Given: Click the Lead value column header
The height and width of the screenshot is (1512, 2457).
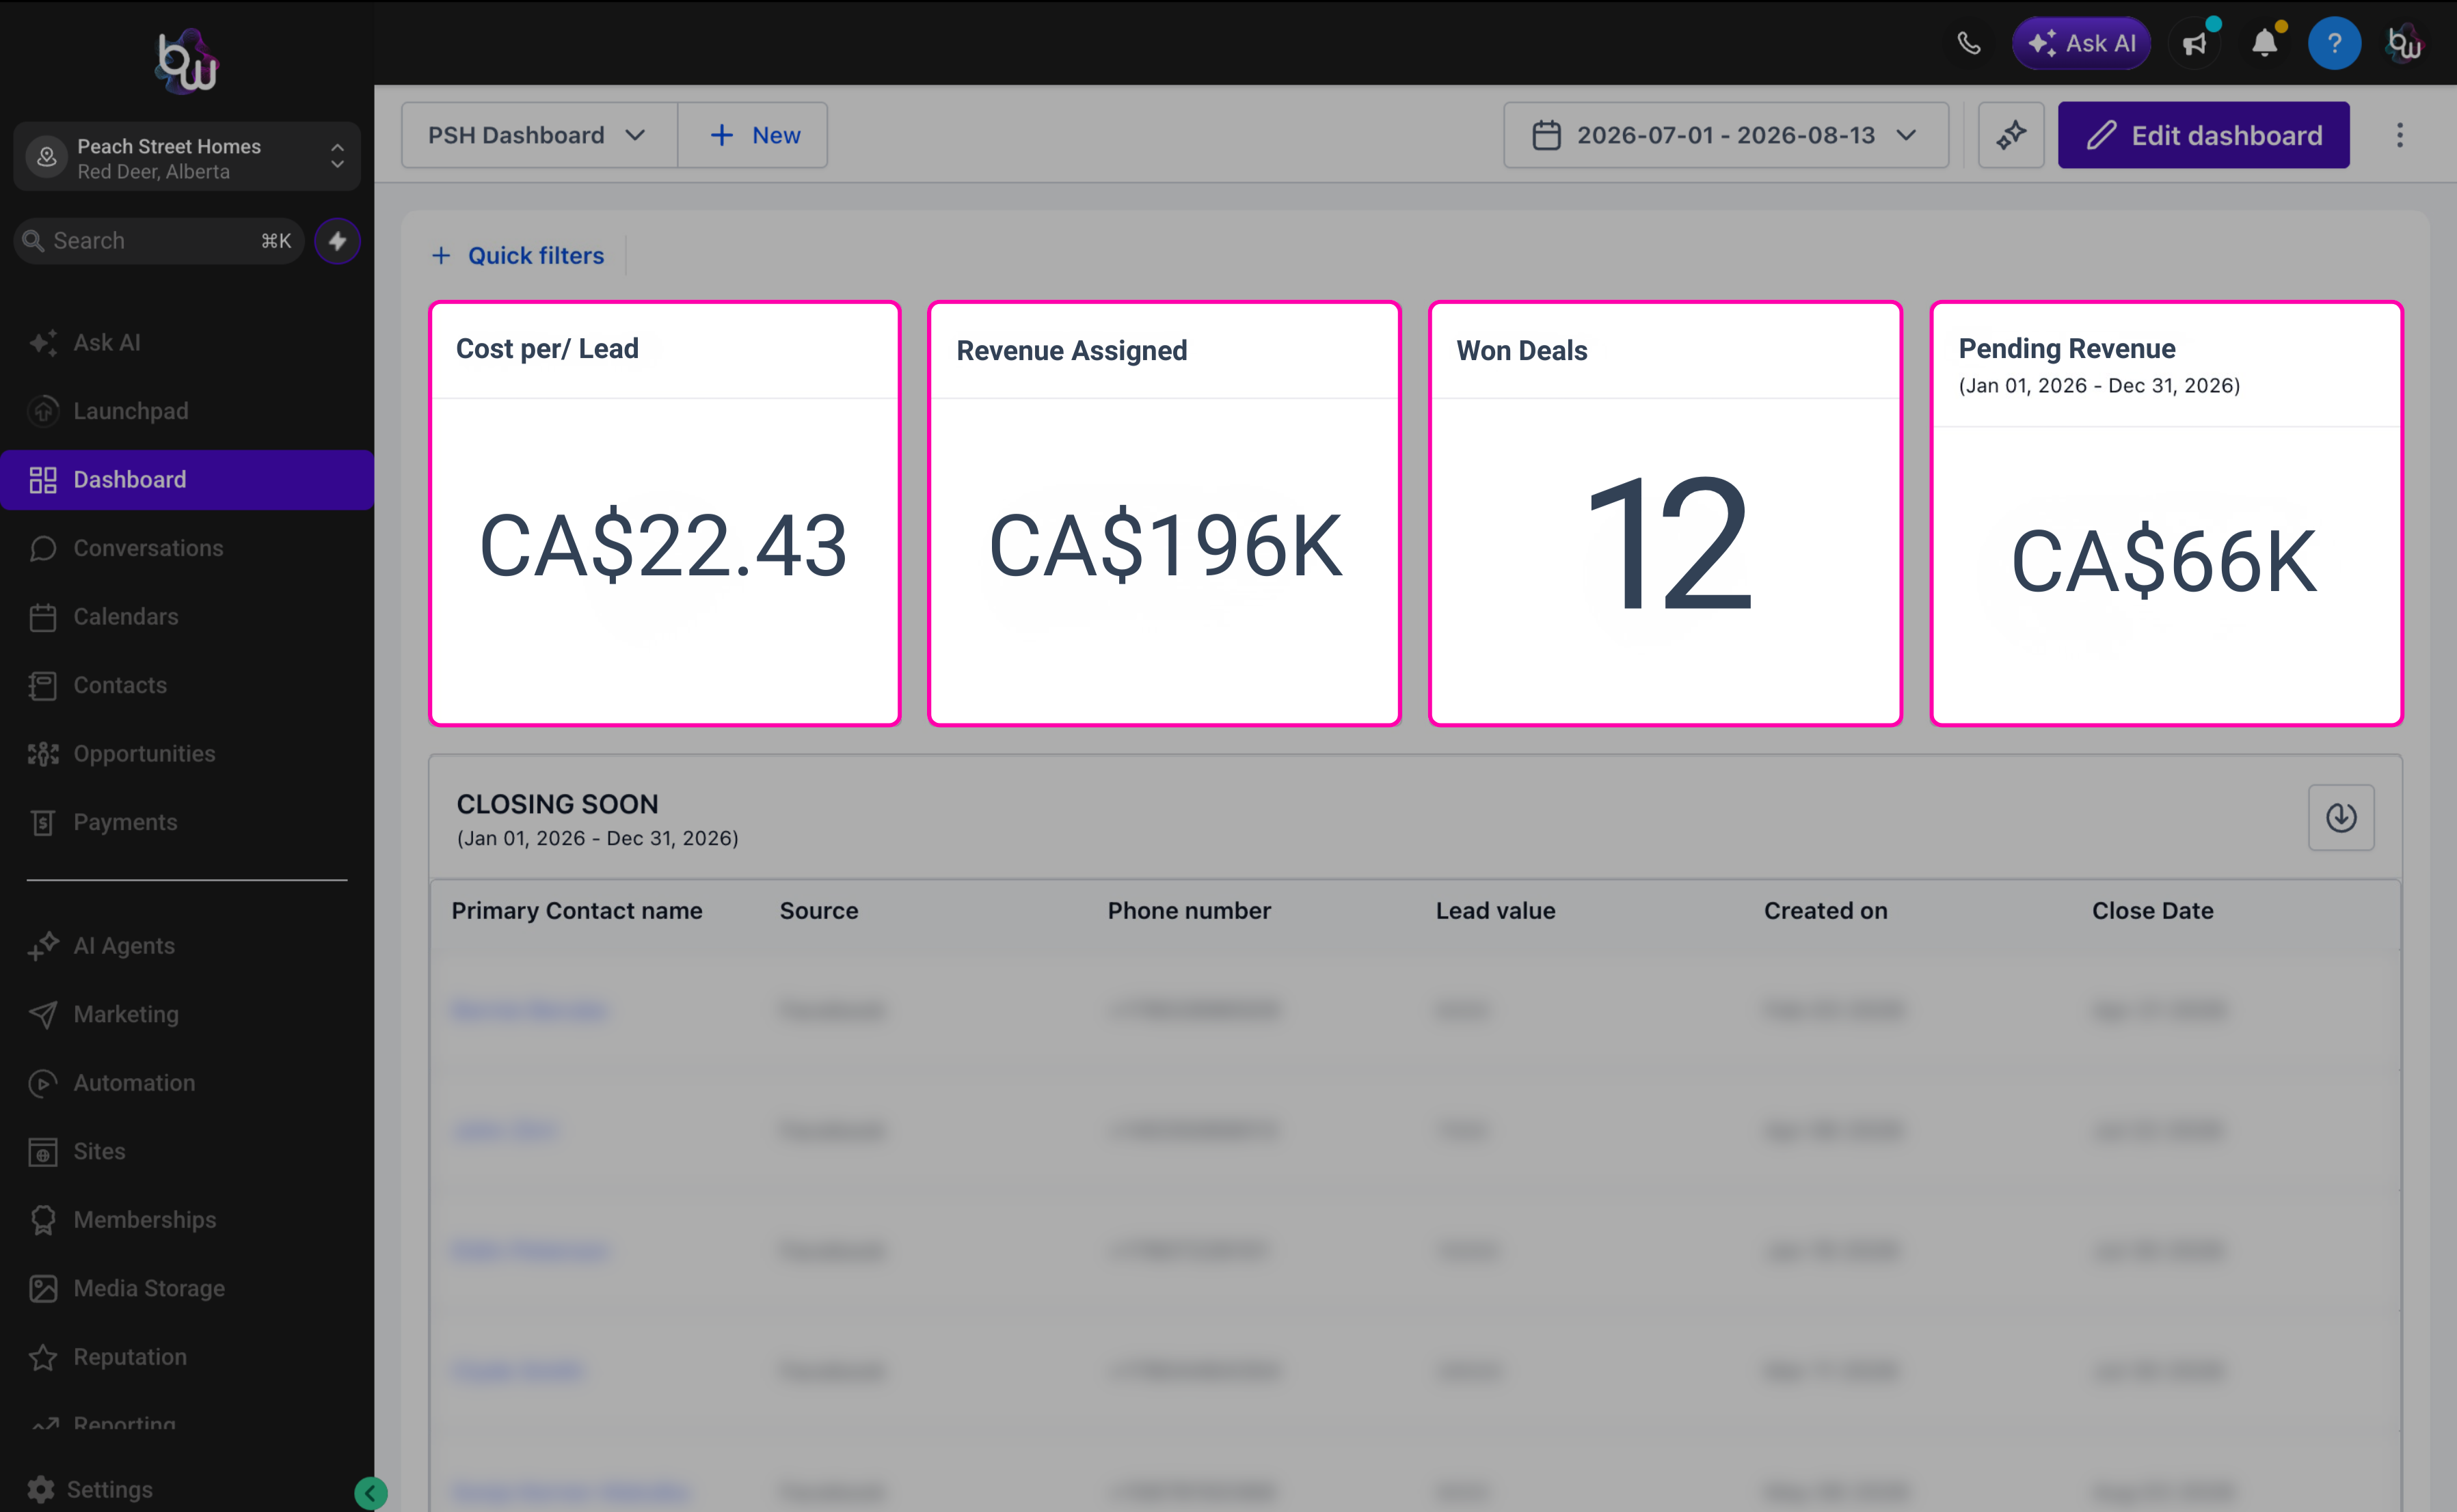Looking at the screenshot, I should click(x=1496, y=911).
